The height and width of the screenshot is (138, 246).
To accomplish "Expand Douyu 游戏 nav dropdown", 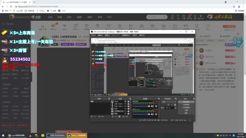I will (90, 17).
